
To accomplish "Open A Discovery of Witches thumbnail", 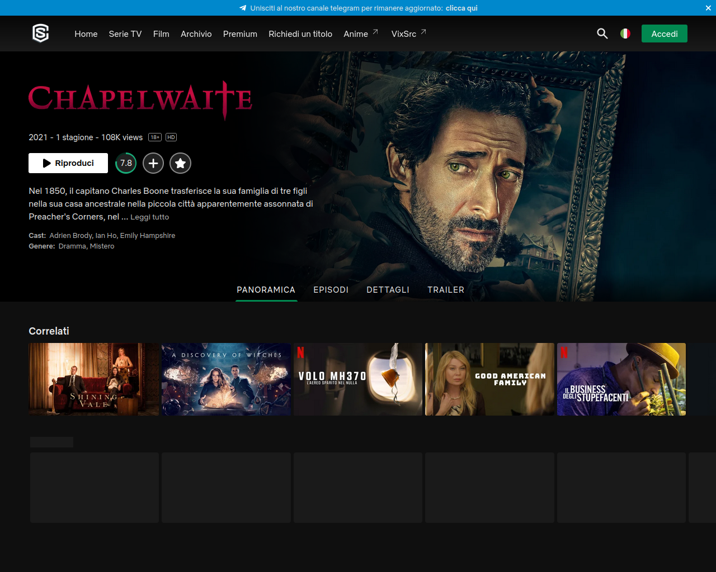I will click(226, 379).
